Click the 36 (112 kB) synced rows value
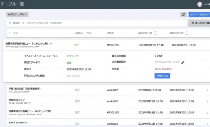 [74, 76]
